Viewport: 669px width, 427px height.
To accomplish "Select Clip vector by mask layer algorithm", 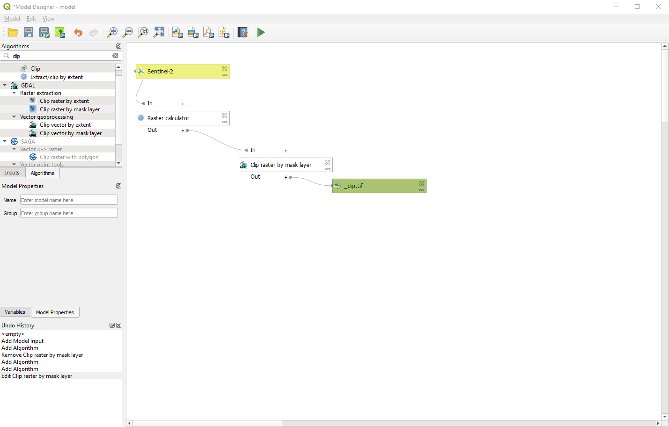I will [71, 133].
